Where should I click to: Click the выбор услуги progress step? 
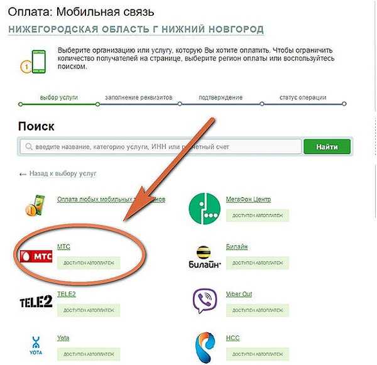click(x=59, y=97)
